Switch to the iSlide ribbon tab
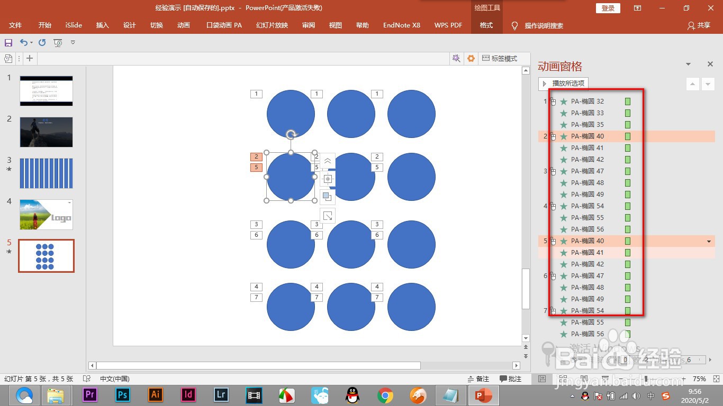This screenshot has width=723, height=406. pyautogui.click(x=74, y=25)
